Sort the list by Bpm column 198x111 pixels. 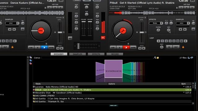(x=186, y=84)
